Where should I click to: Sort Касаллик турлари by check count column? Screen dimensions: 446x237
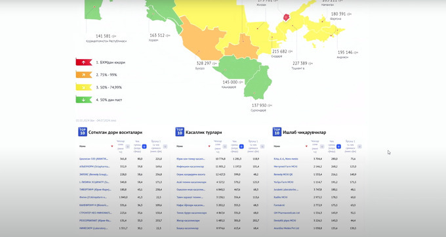pyautogui.click(x=225, y=146)
